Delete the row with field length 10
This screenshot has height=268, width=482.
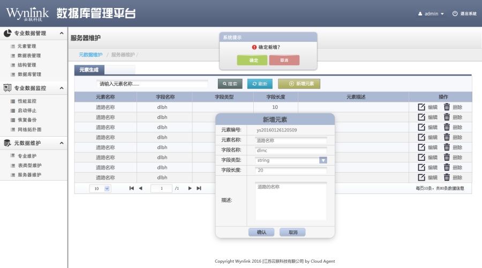453,107
